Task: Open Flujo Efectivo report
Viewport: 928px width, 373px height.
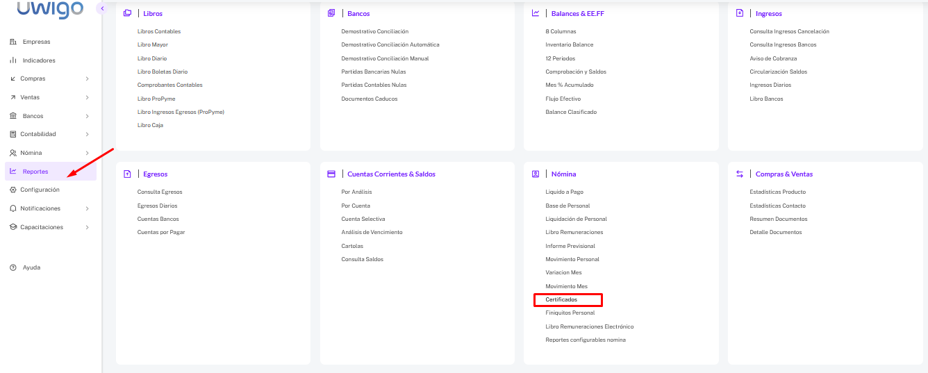Action: point(563,99)
